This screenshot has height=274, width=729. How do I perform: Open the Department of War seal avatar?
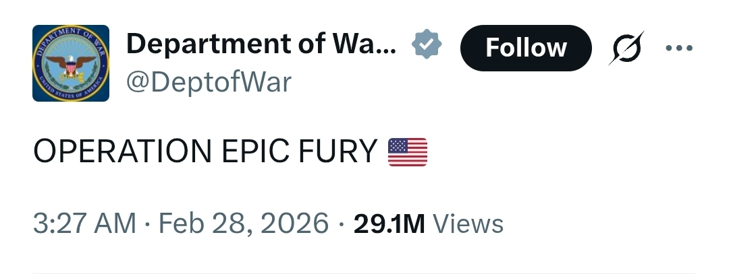click(x=71, y=63)
